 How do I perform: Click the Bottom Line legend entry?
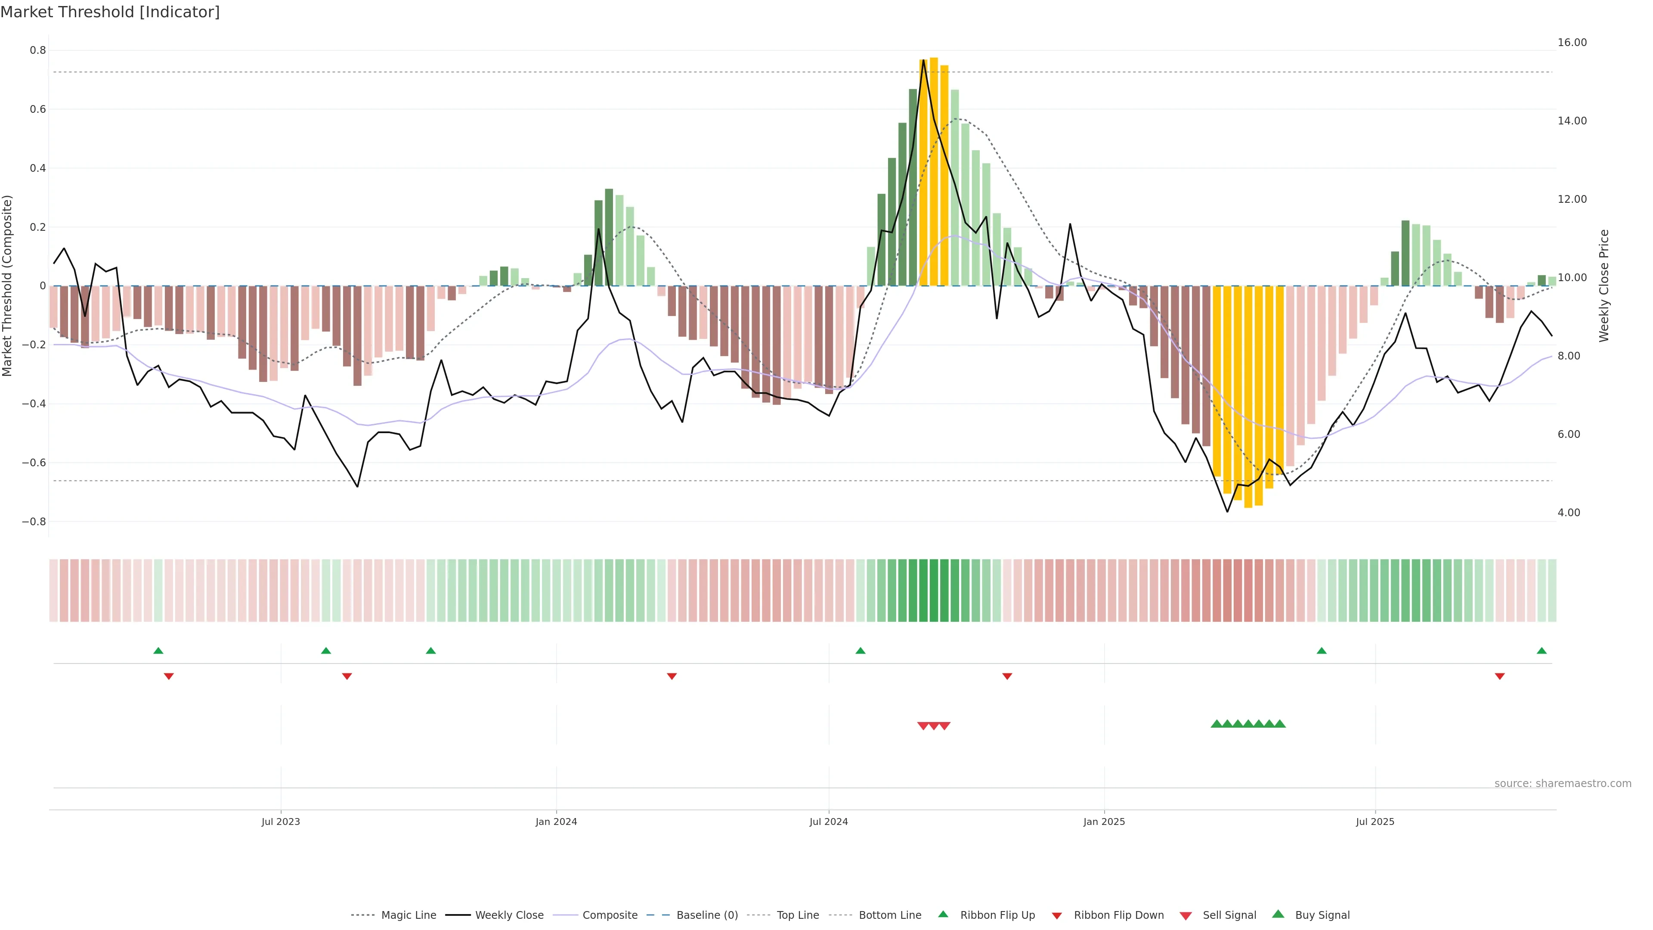pos(889,915)
